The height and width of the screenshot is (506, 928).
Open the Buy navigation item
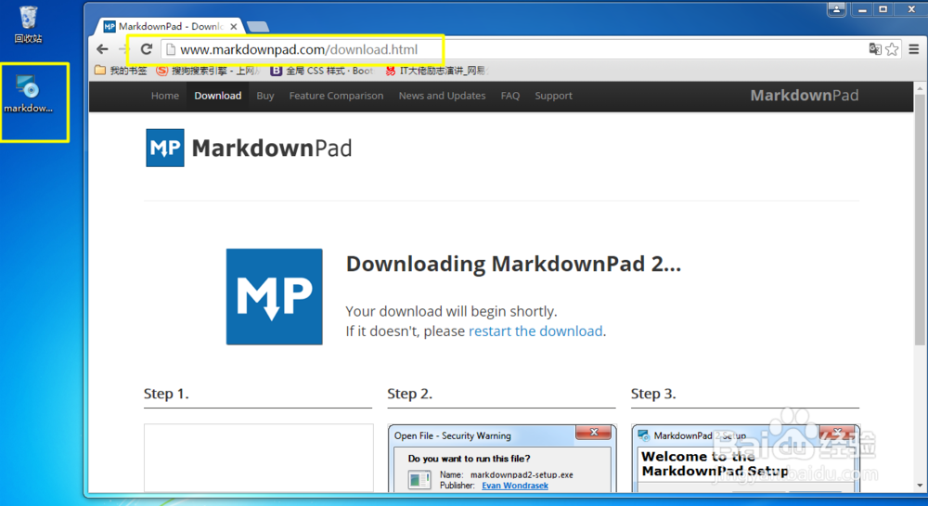pos(265,96)
